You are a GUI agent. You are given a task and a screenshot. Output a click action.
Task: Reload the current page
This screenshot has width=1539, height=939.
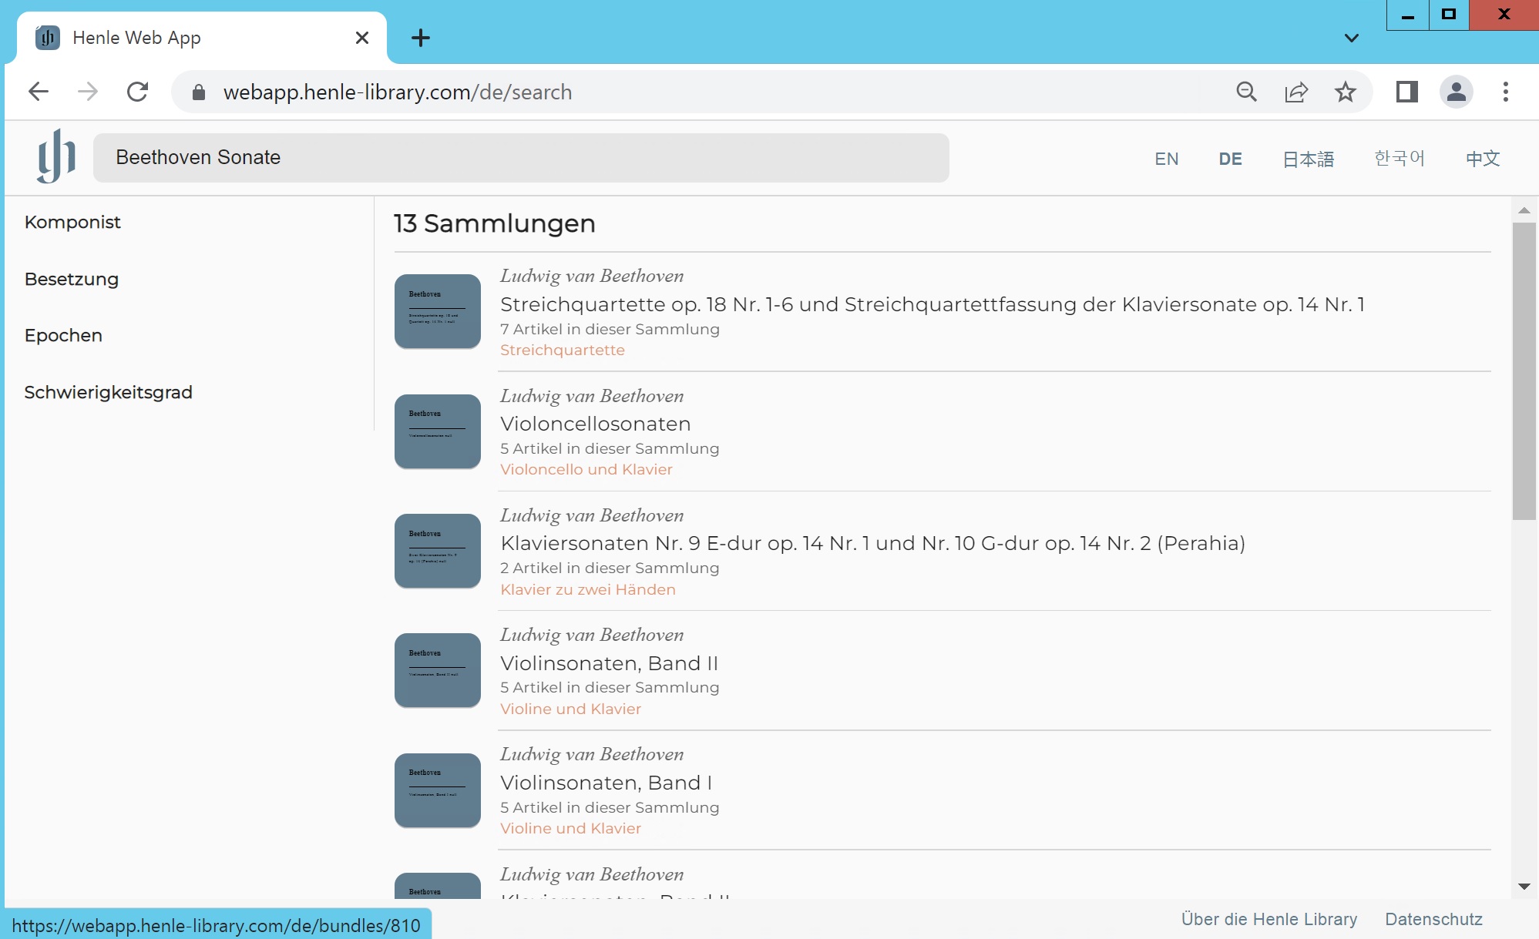click(x=137, y=92)
